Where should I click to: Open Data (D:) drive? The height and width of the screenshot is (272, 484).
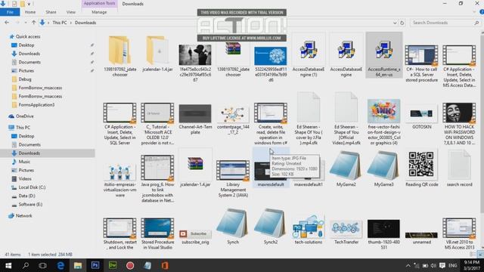click(x=26, y=196)
